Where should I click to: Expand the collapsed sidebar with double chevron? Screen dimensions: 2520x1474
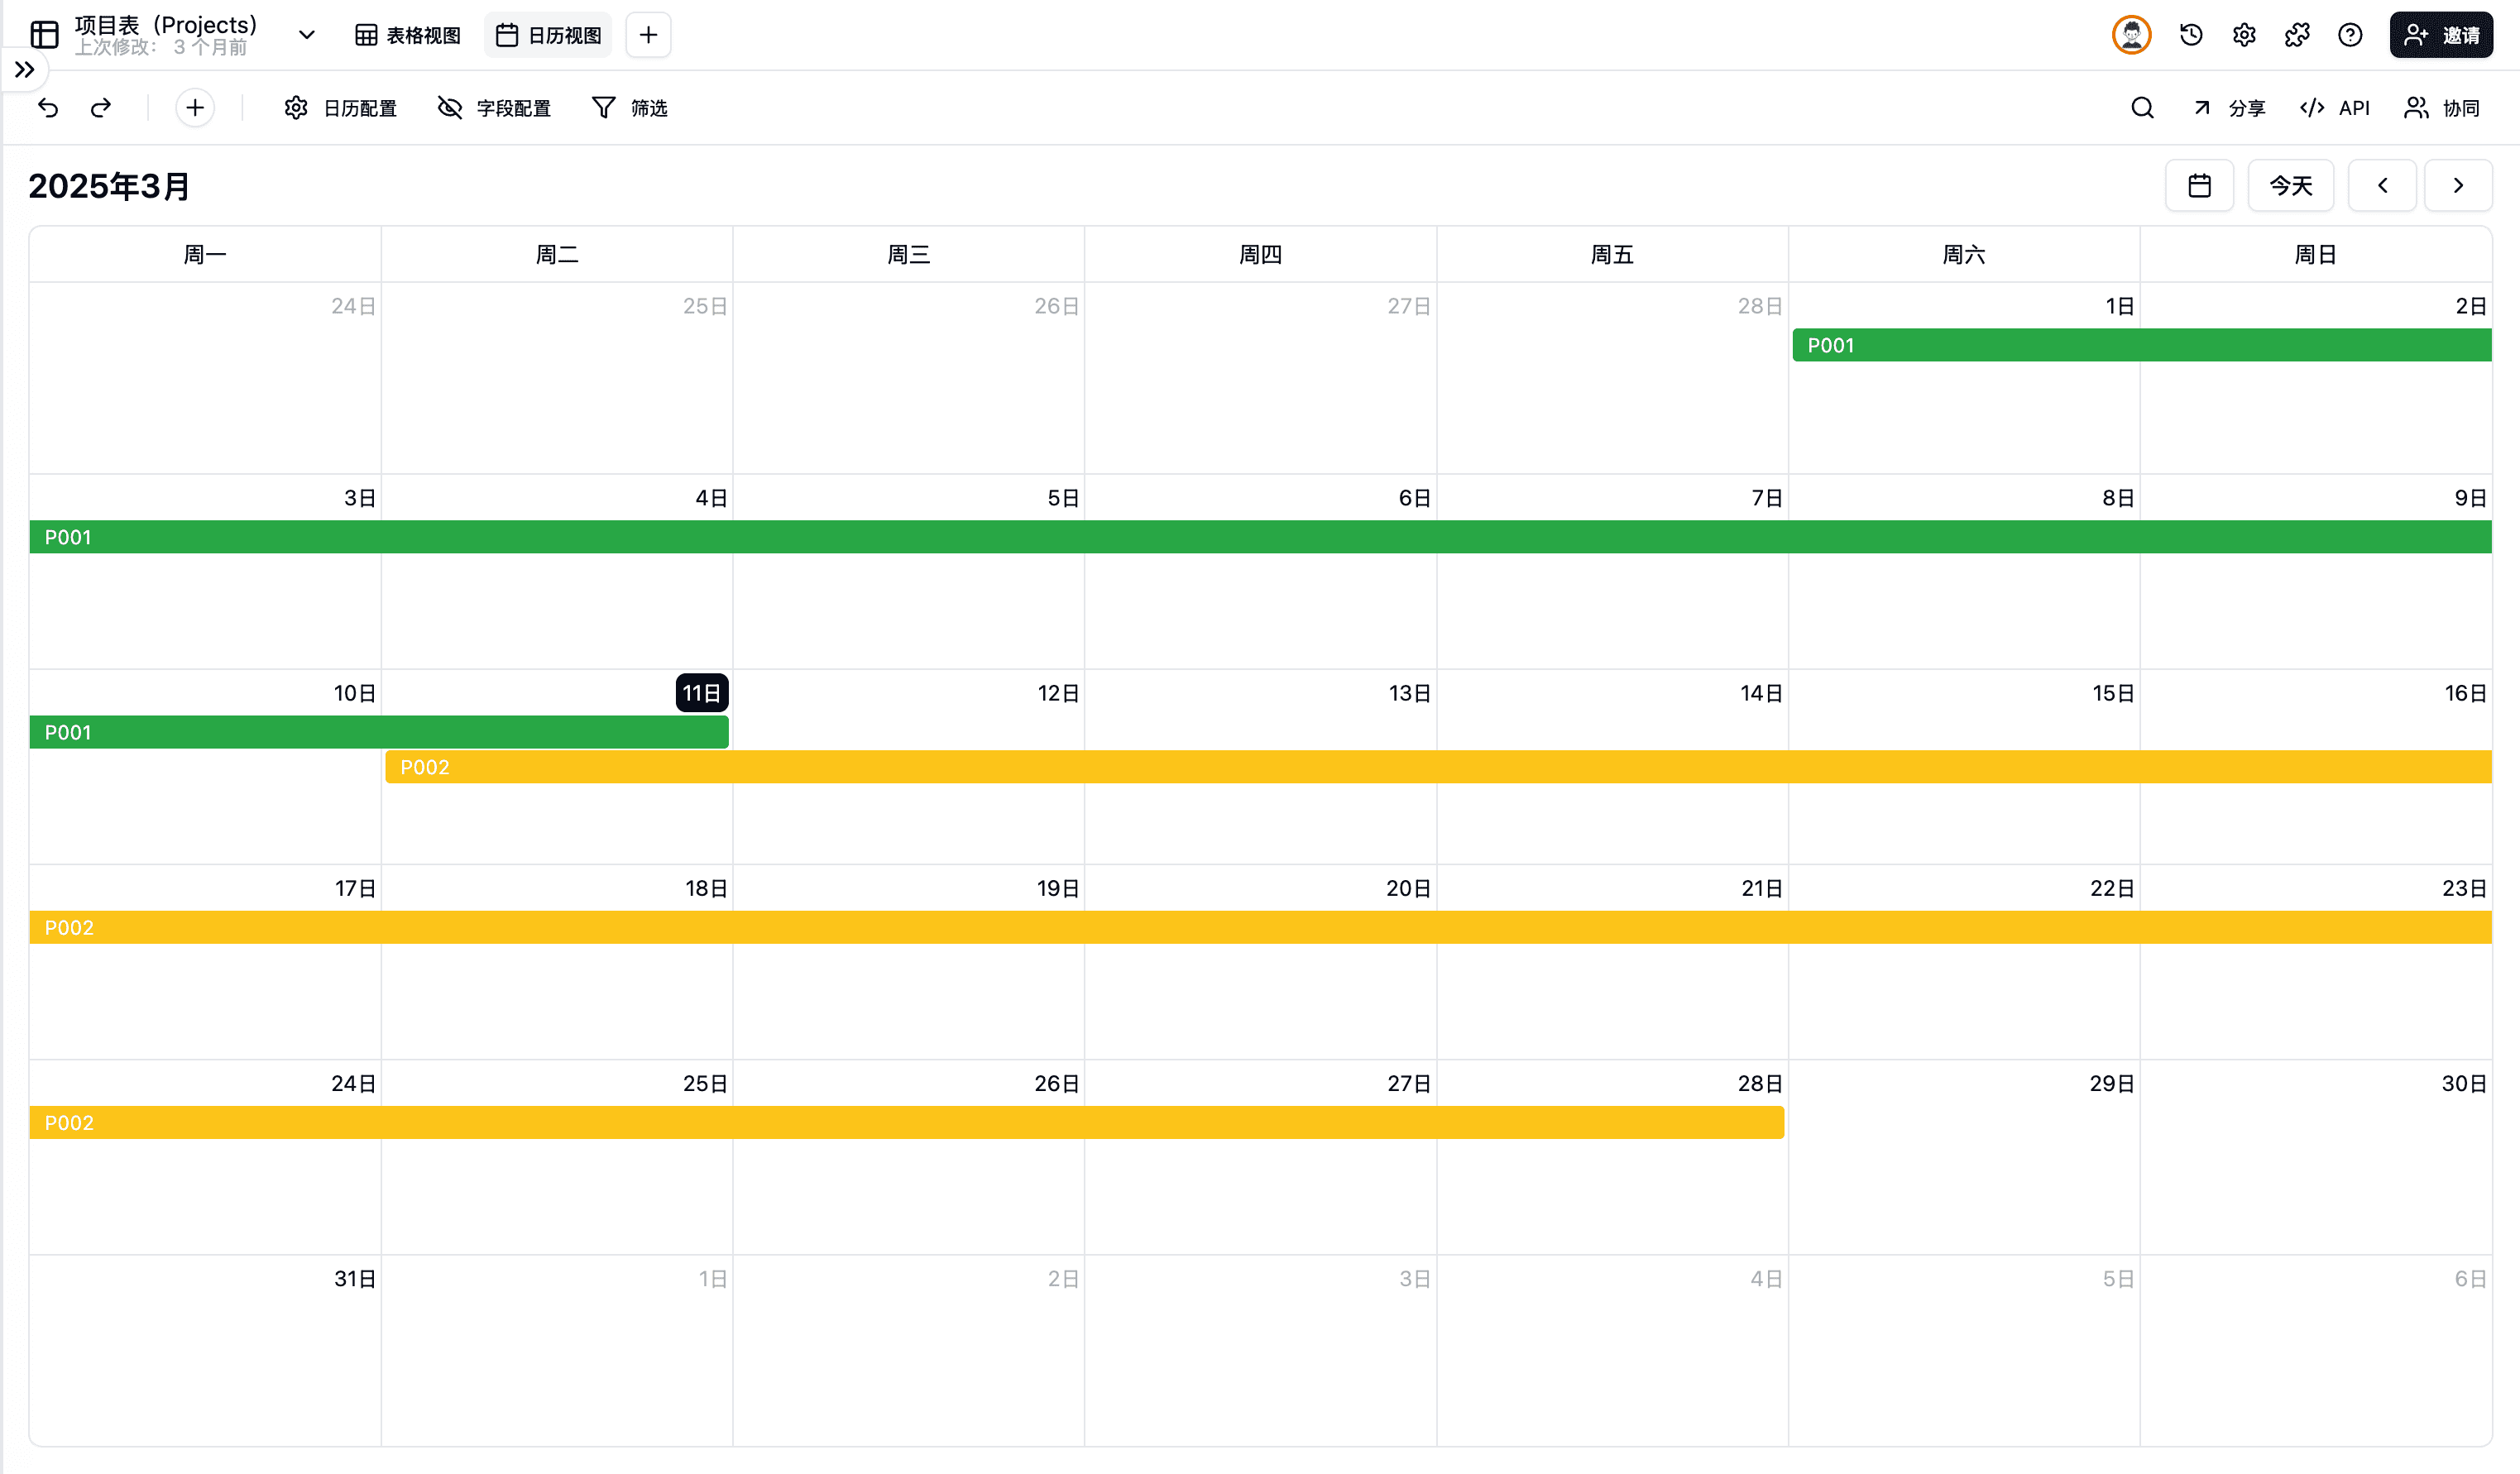tap(25, 70)
